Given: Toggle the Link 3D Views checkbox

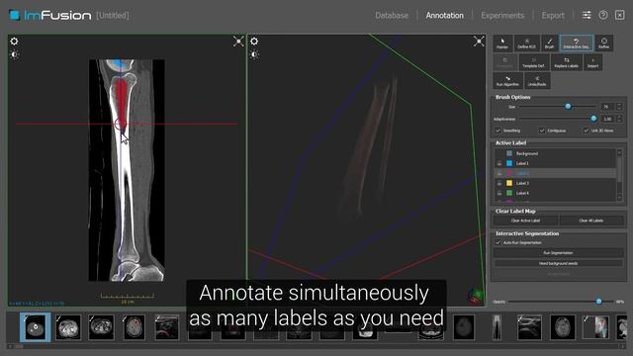Looking at the screenshot, I should click(x=586, y=131).
